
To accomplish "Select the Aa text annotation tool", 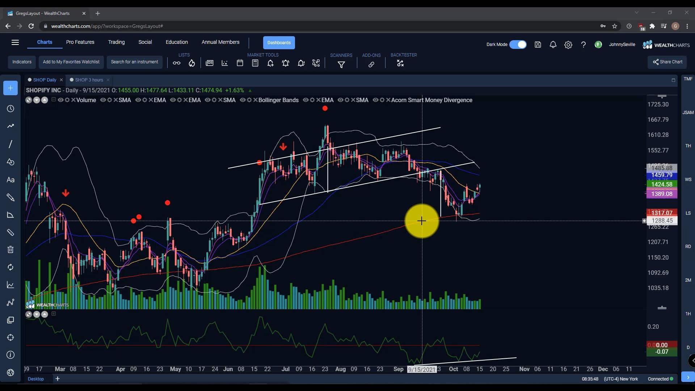I will [10, 180].
